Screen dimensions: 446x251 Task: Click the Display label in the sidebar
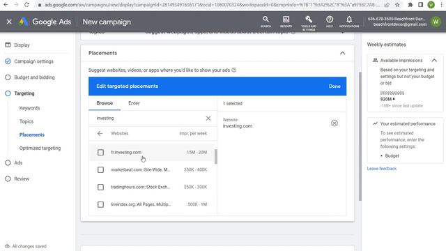coord(22,45)
